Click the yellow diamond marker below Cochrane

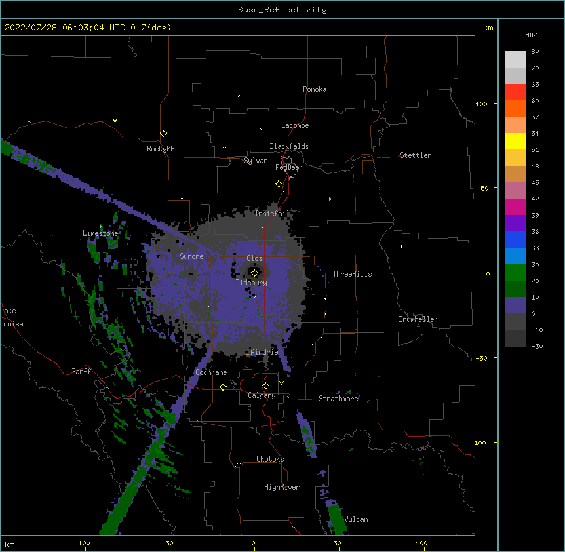pyautogui.click(x=223, y=387)
